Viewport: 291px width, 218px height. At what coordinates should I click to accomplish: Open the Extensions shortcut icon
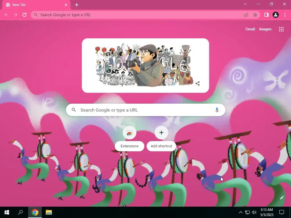[x=130, y=133]
